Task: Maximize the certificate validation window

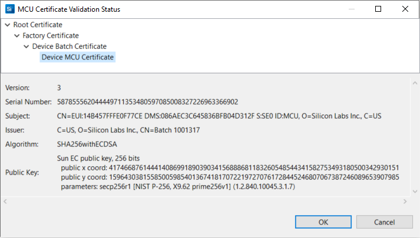Action: point(378,9)
